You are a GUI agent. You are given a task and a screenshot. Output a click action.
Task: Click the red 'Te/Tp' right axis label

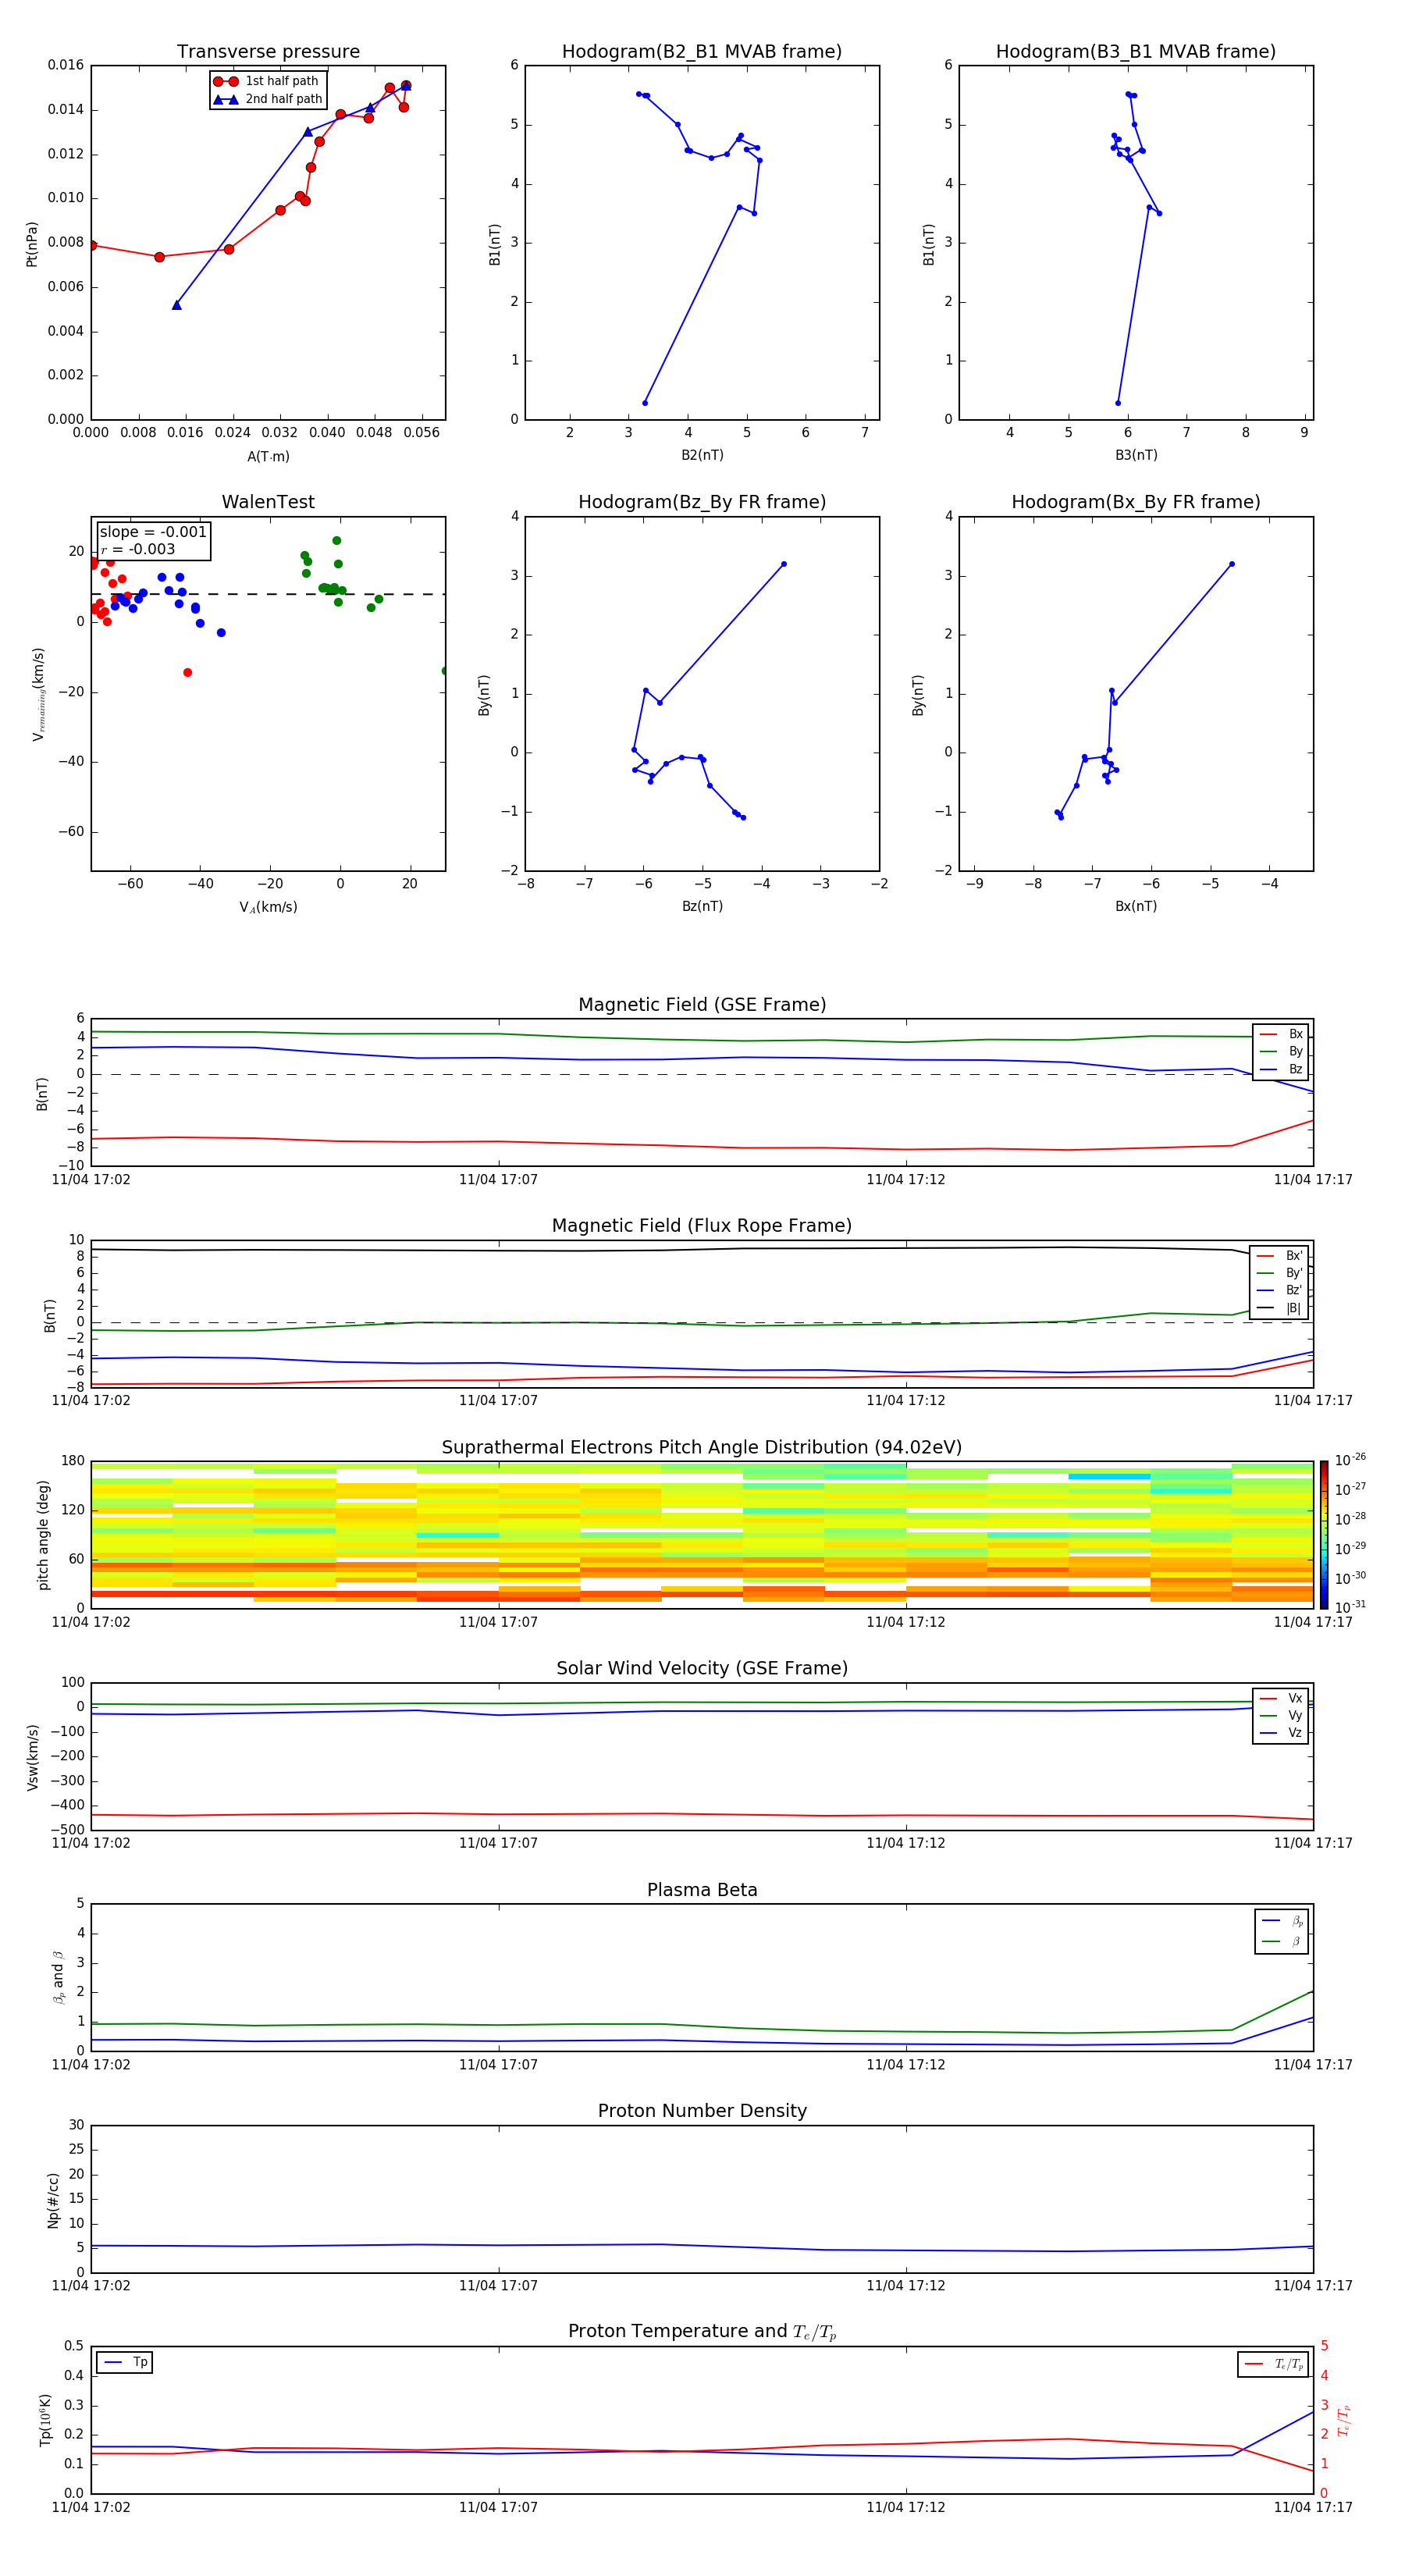click(x=1345, y=2421)
